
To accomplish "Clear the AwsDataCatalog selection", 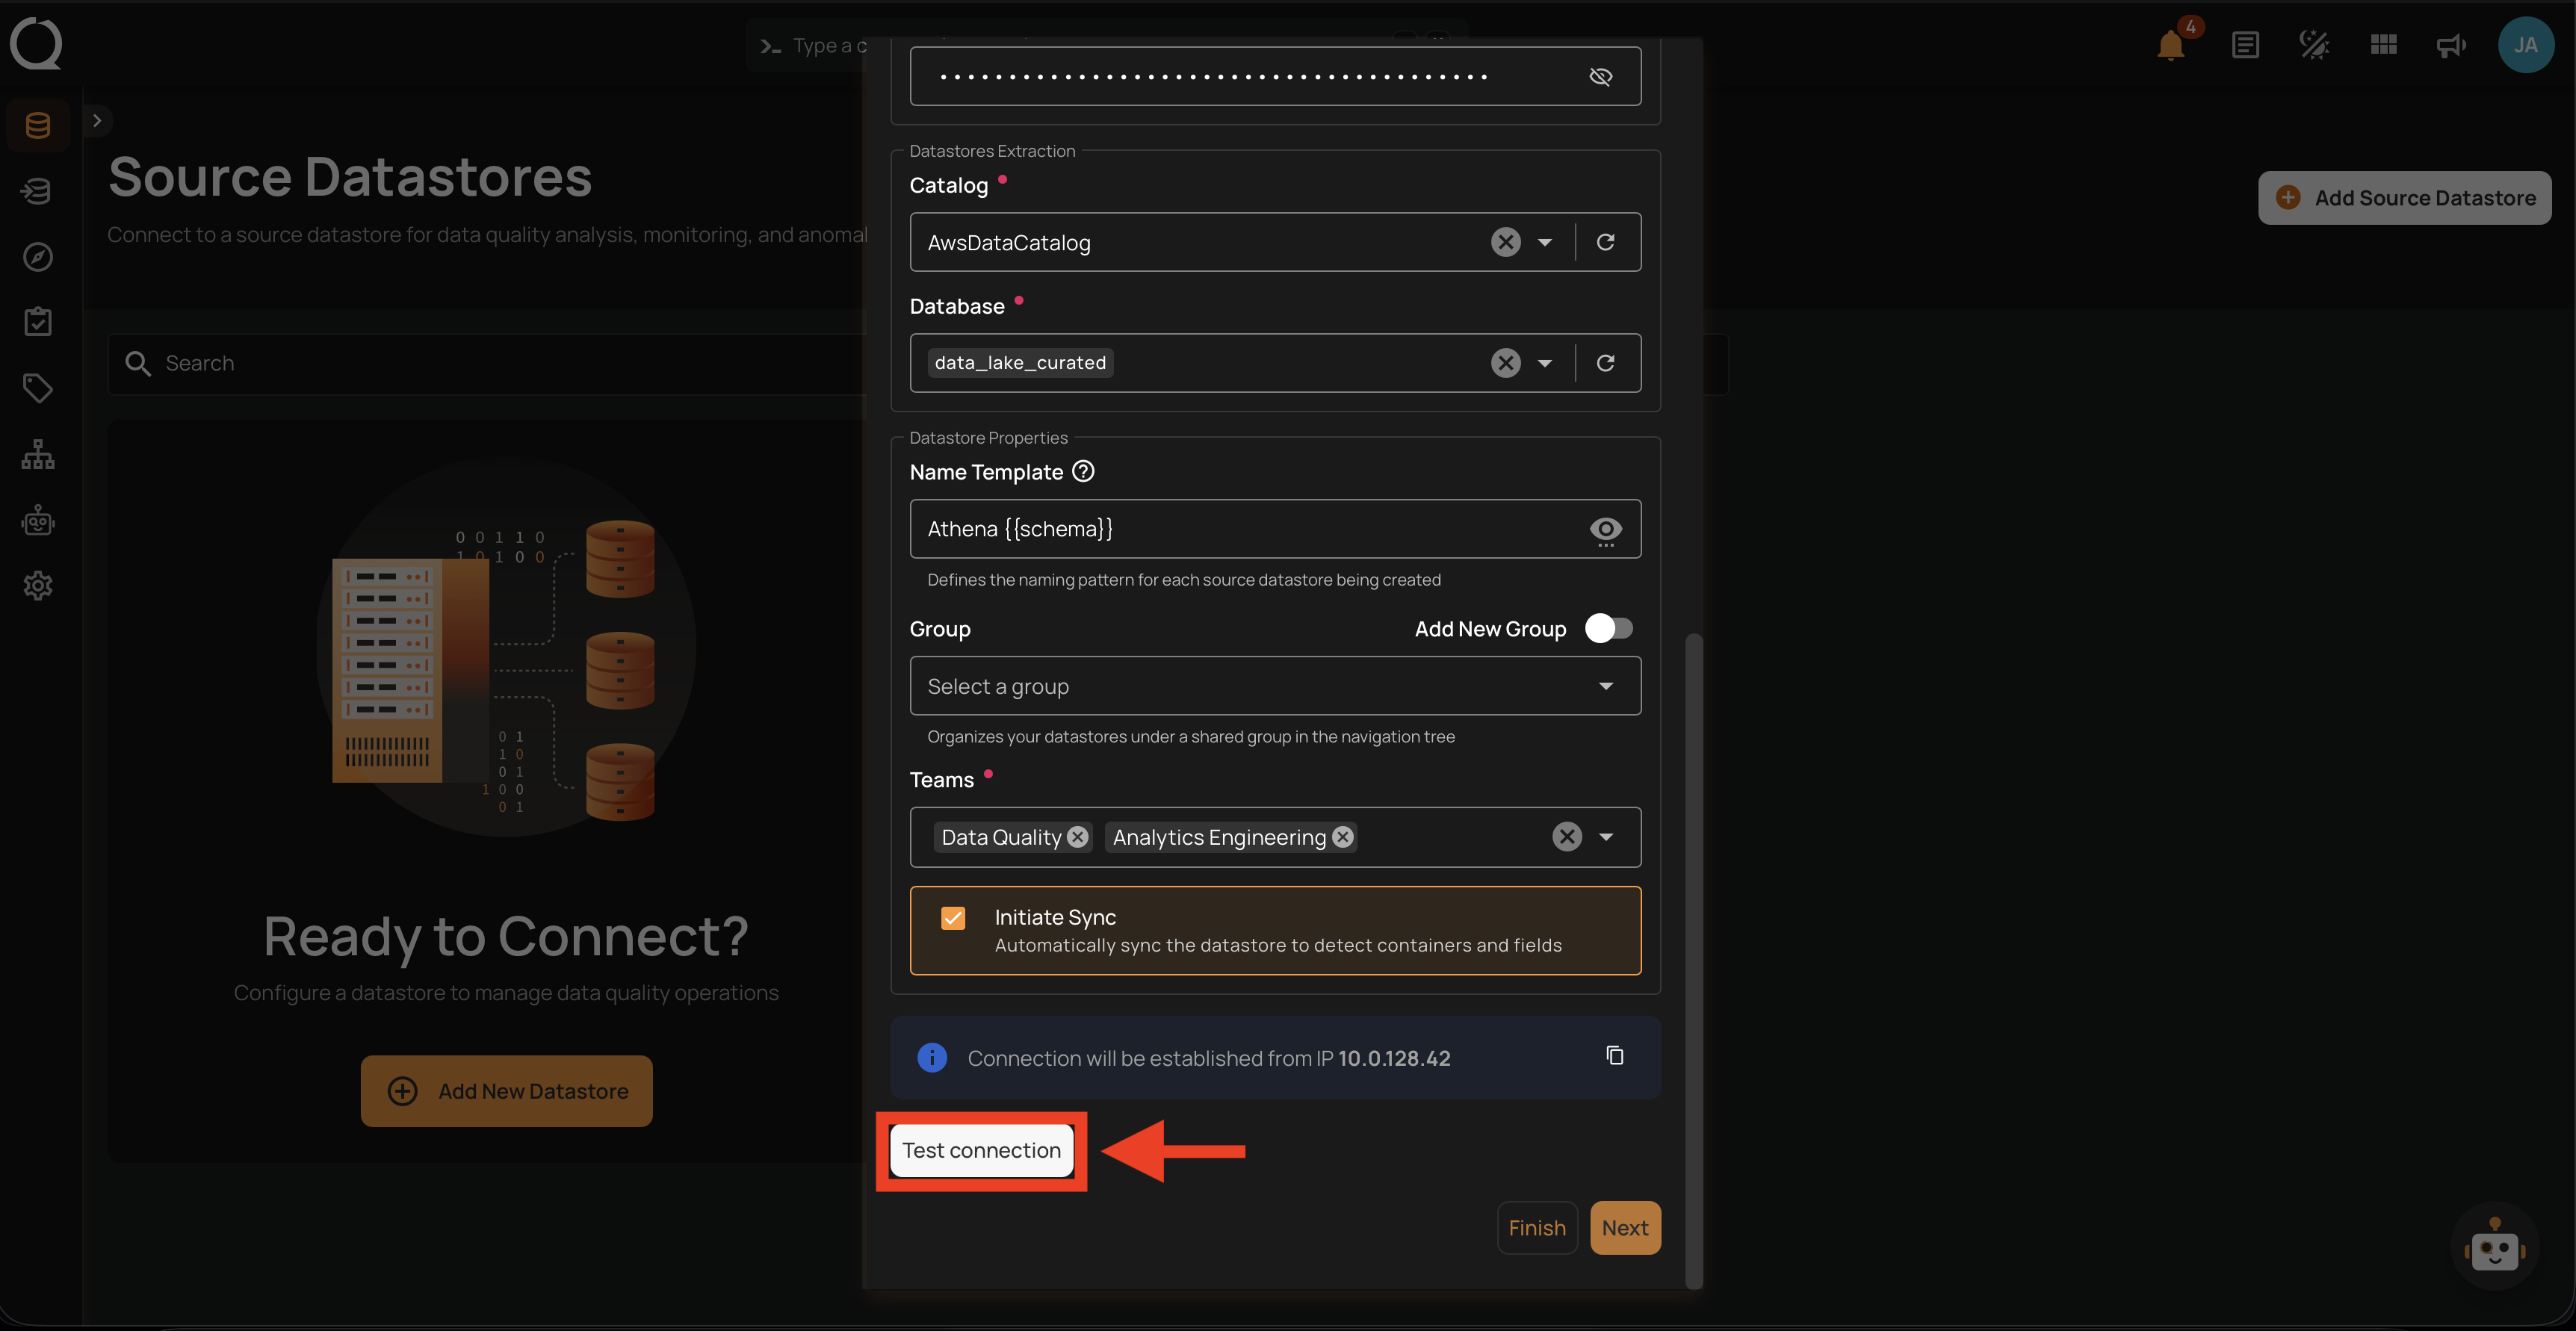I will [1505, 242].
